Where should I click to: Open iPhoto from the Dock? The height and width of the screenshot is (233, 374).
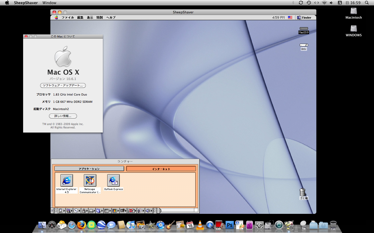[141, 225]
